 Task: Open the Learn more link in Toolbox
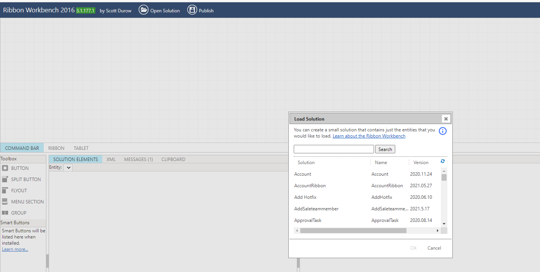click(15, 249)
